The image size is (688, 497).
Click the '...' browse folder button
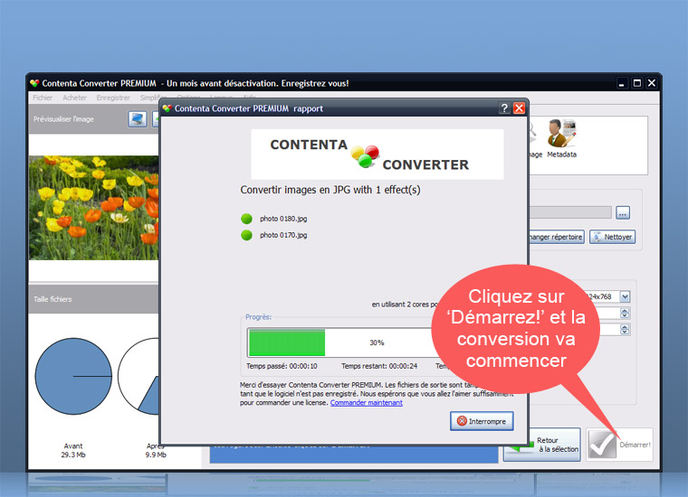pyautogui.click(x=623, y=213)
